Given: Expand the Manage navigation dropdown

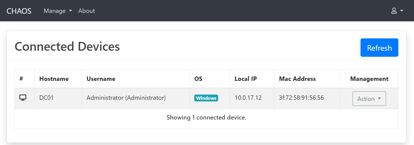Looking at the screenshot, I should (x=58, y=11).
